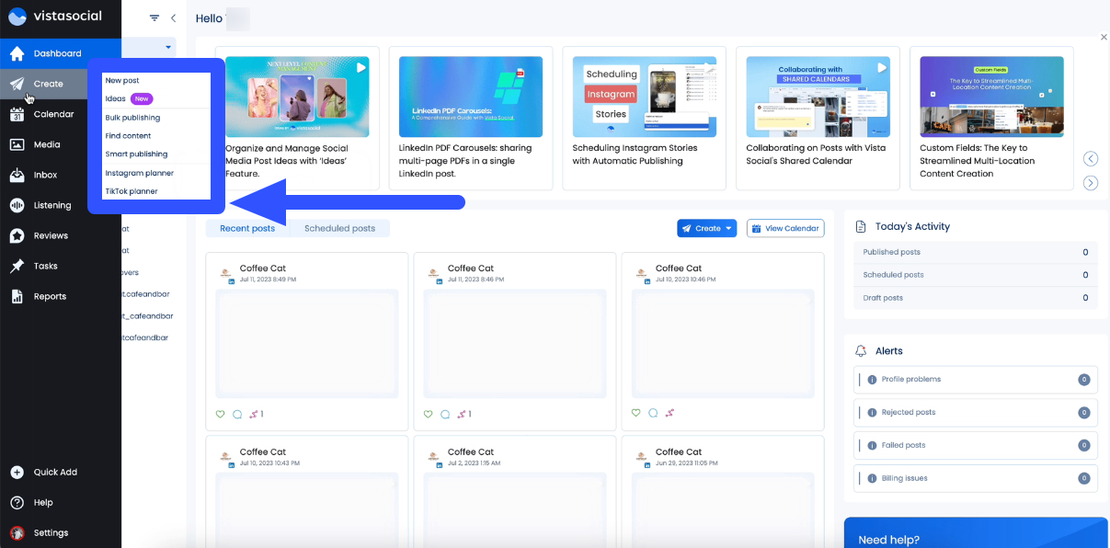Click the filter icon above profile list
The height and width of the screenshot is (548, 1110).
tap(154, 18)
